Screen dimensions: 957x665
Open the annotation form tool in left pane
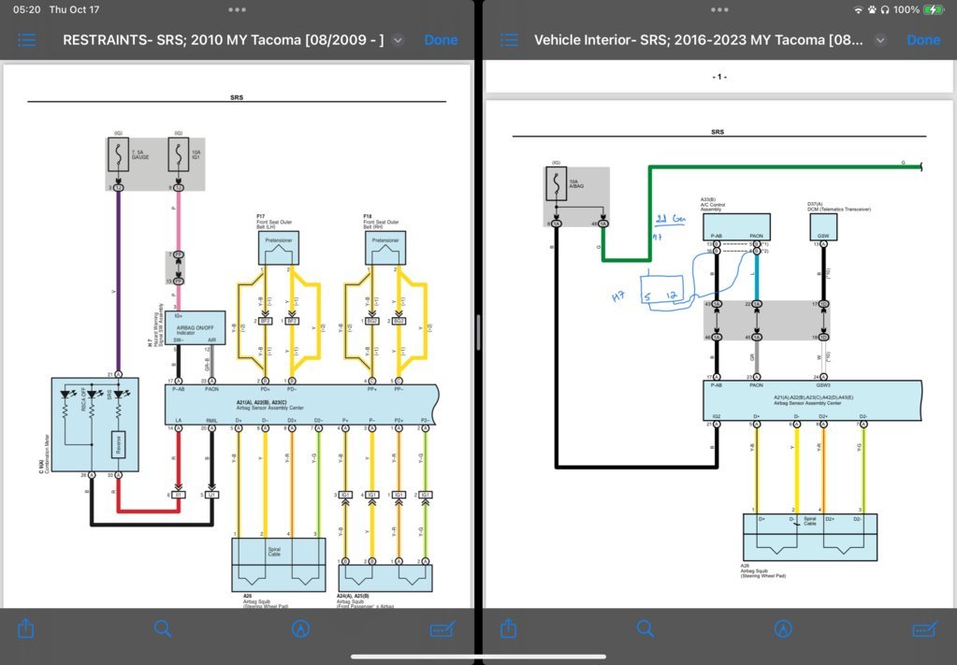click(442, 629)
